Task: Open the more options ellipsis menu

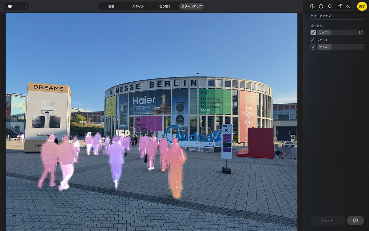Action: (321, 6)
